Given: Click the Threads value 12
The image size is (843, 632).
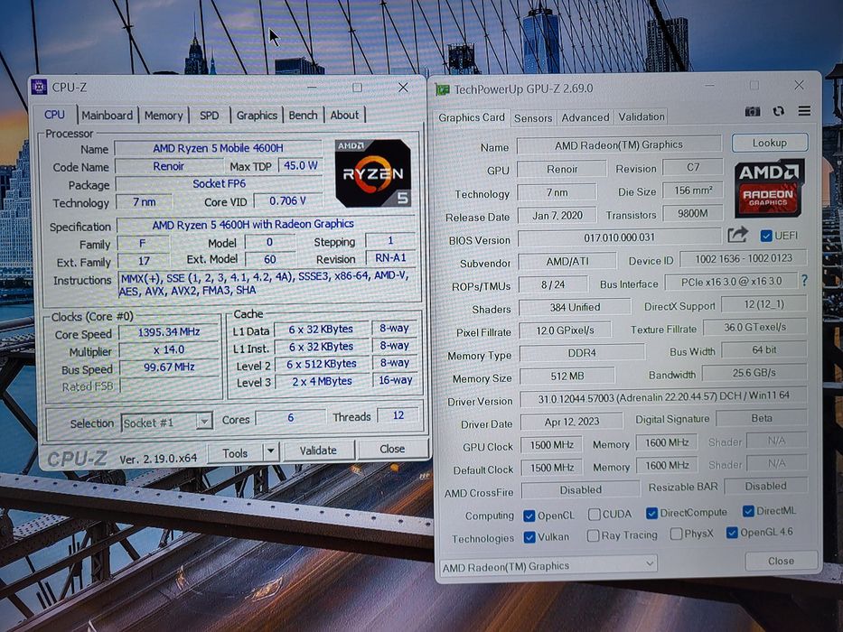Looking at the screenshot, I should coord(398,415).
